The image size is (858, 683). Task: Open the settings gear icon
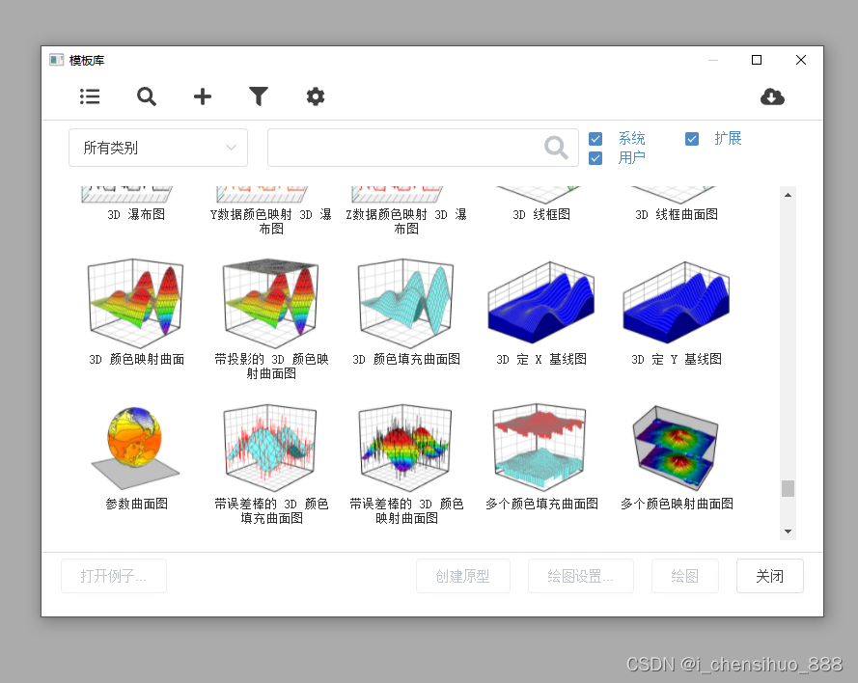pyautogui.click(x=316, y=96)
